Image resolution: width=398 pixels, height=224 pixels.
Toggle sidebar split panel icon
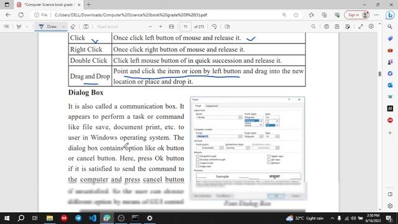pos(390,194)
